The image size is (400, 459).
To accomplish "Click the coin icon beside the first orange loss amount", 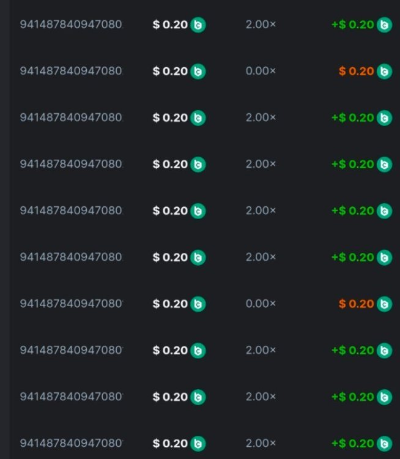I will tap(384, 72).
